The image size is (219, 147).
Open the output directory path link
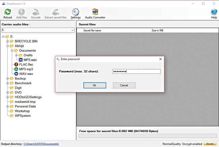tap(41, 144)
